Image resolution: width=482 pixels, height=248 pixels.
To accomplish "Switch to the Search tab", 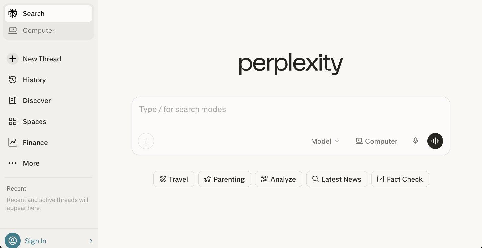I will pyautogui.click(x=33, y=13).
